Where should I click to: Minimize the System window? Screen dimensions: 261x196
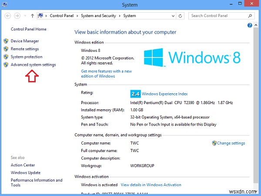pyautogui.click(x=231, y=4)
